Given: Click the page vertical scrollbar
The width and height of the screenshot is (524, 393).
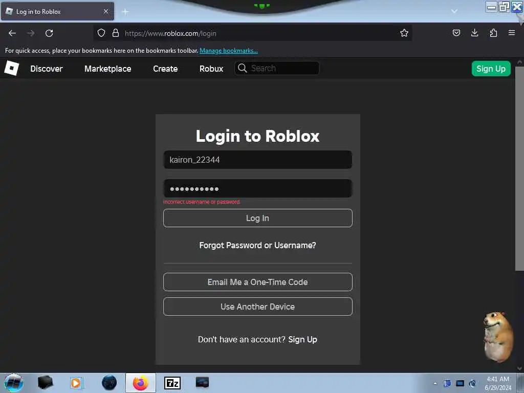Looking at the screenshot, I should point(519,169).
